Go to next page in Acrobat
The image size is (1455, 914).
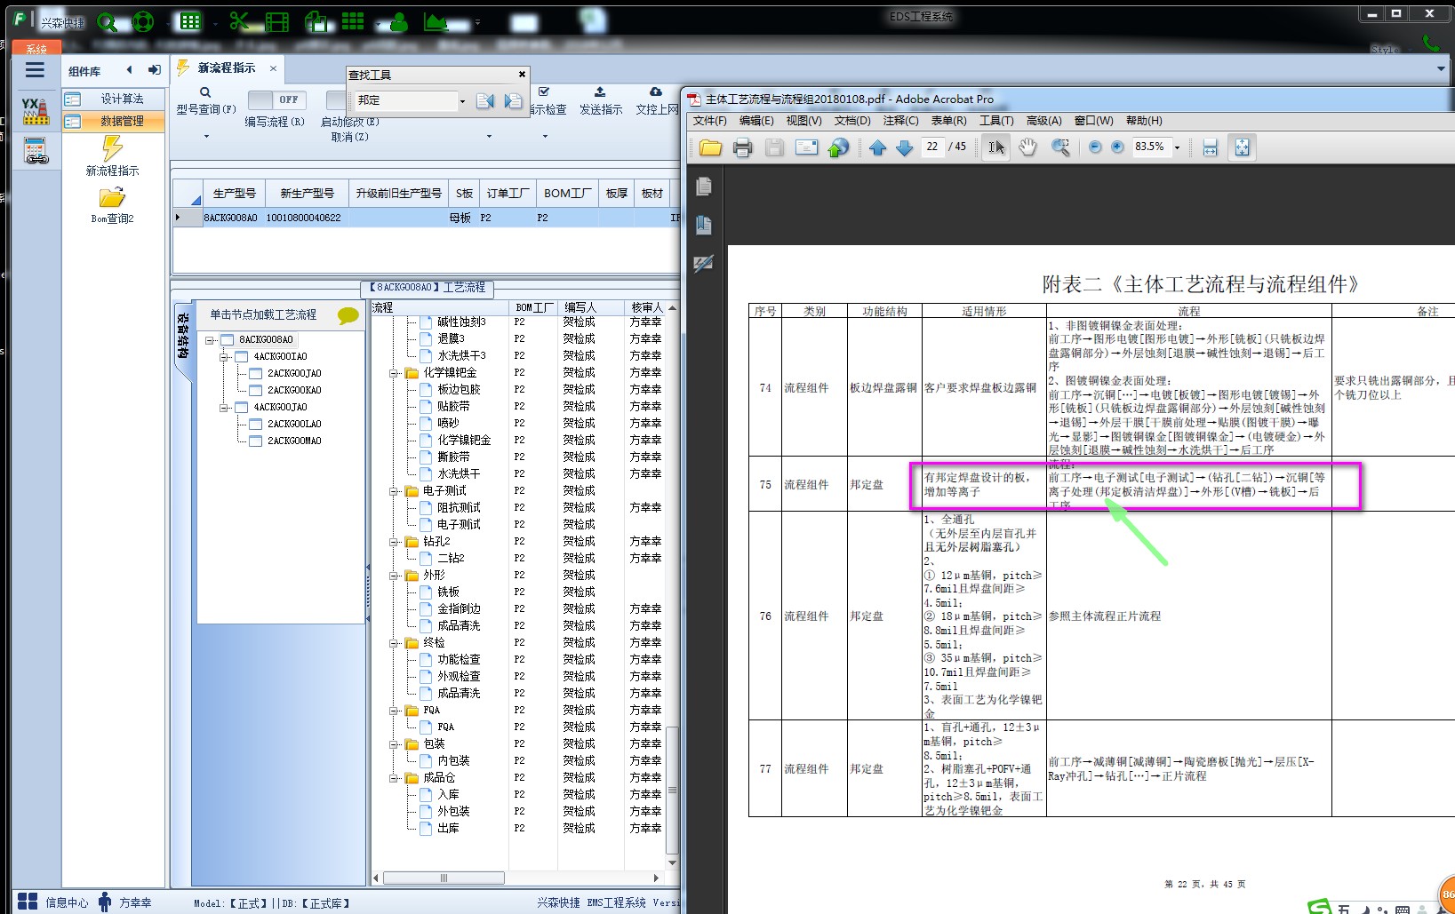(x=905, y=148)
